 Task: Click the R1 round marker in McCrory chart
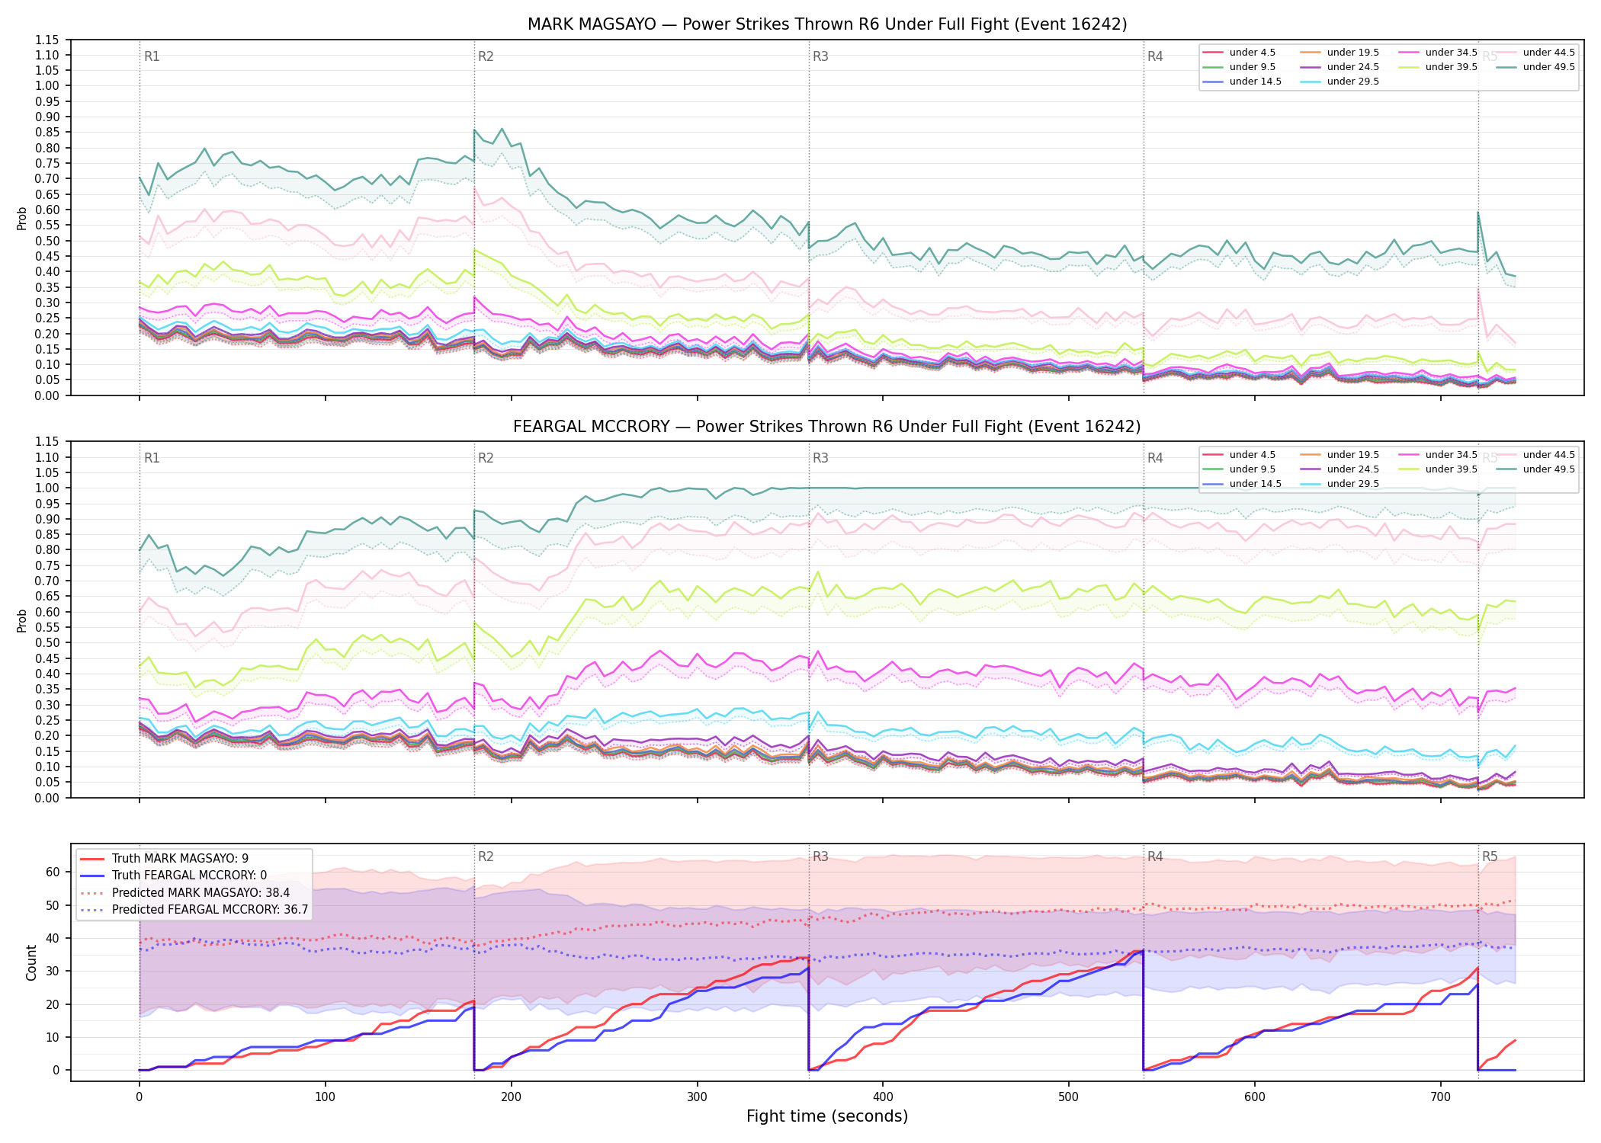[x=152, y=458]
